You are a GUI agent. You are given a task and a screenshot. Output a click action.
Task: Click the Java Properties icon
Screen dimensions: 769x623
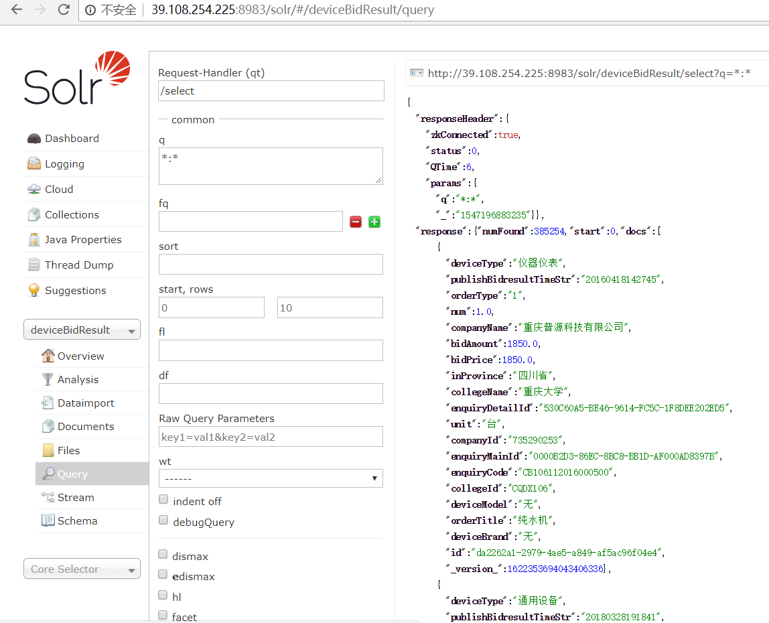[x=34, y=240]
